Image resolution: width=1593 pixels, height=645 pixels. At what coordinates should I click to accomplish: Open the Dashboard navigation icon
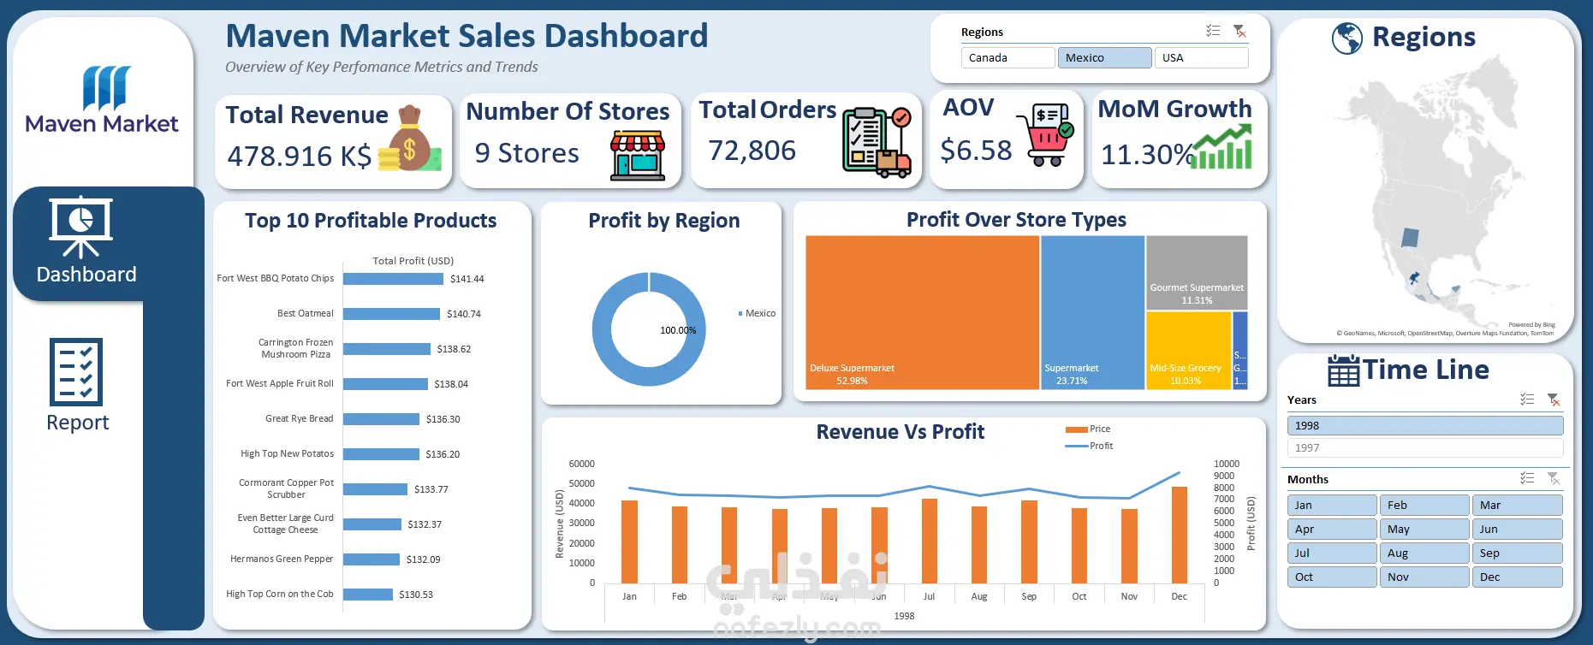click(80, 228)
